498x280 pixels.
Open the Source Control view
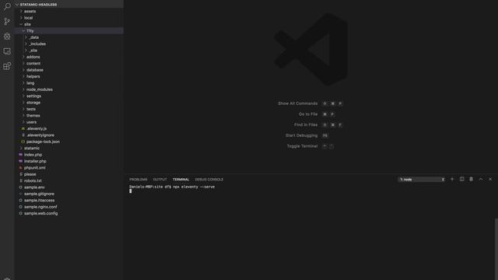[7, 21]
